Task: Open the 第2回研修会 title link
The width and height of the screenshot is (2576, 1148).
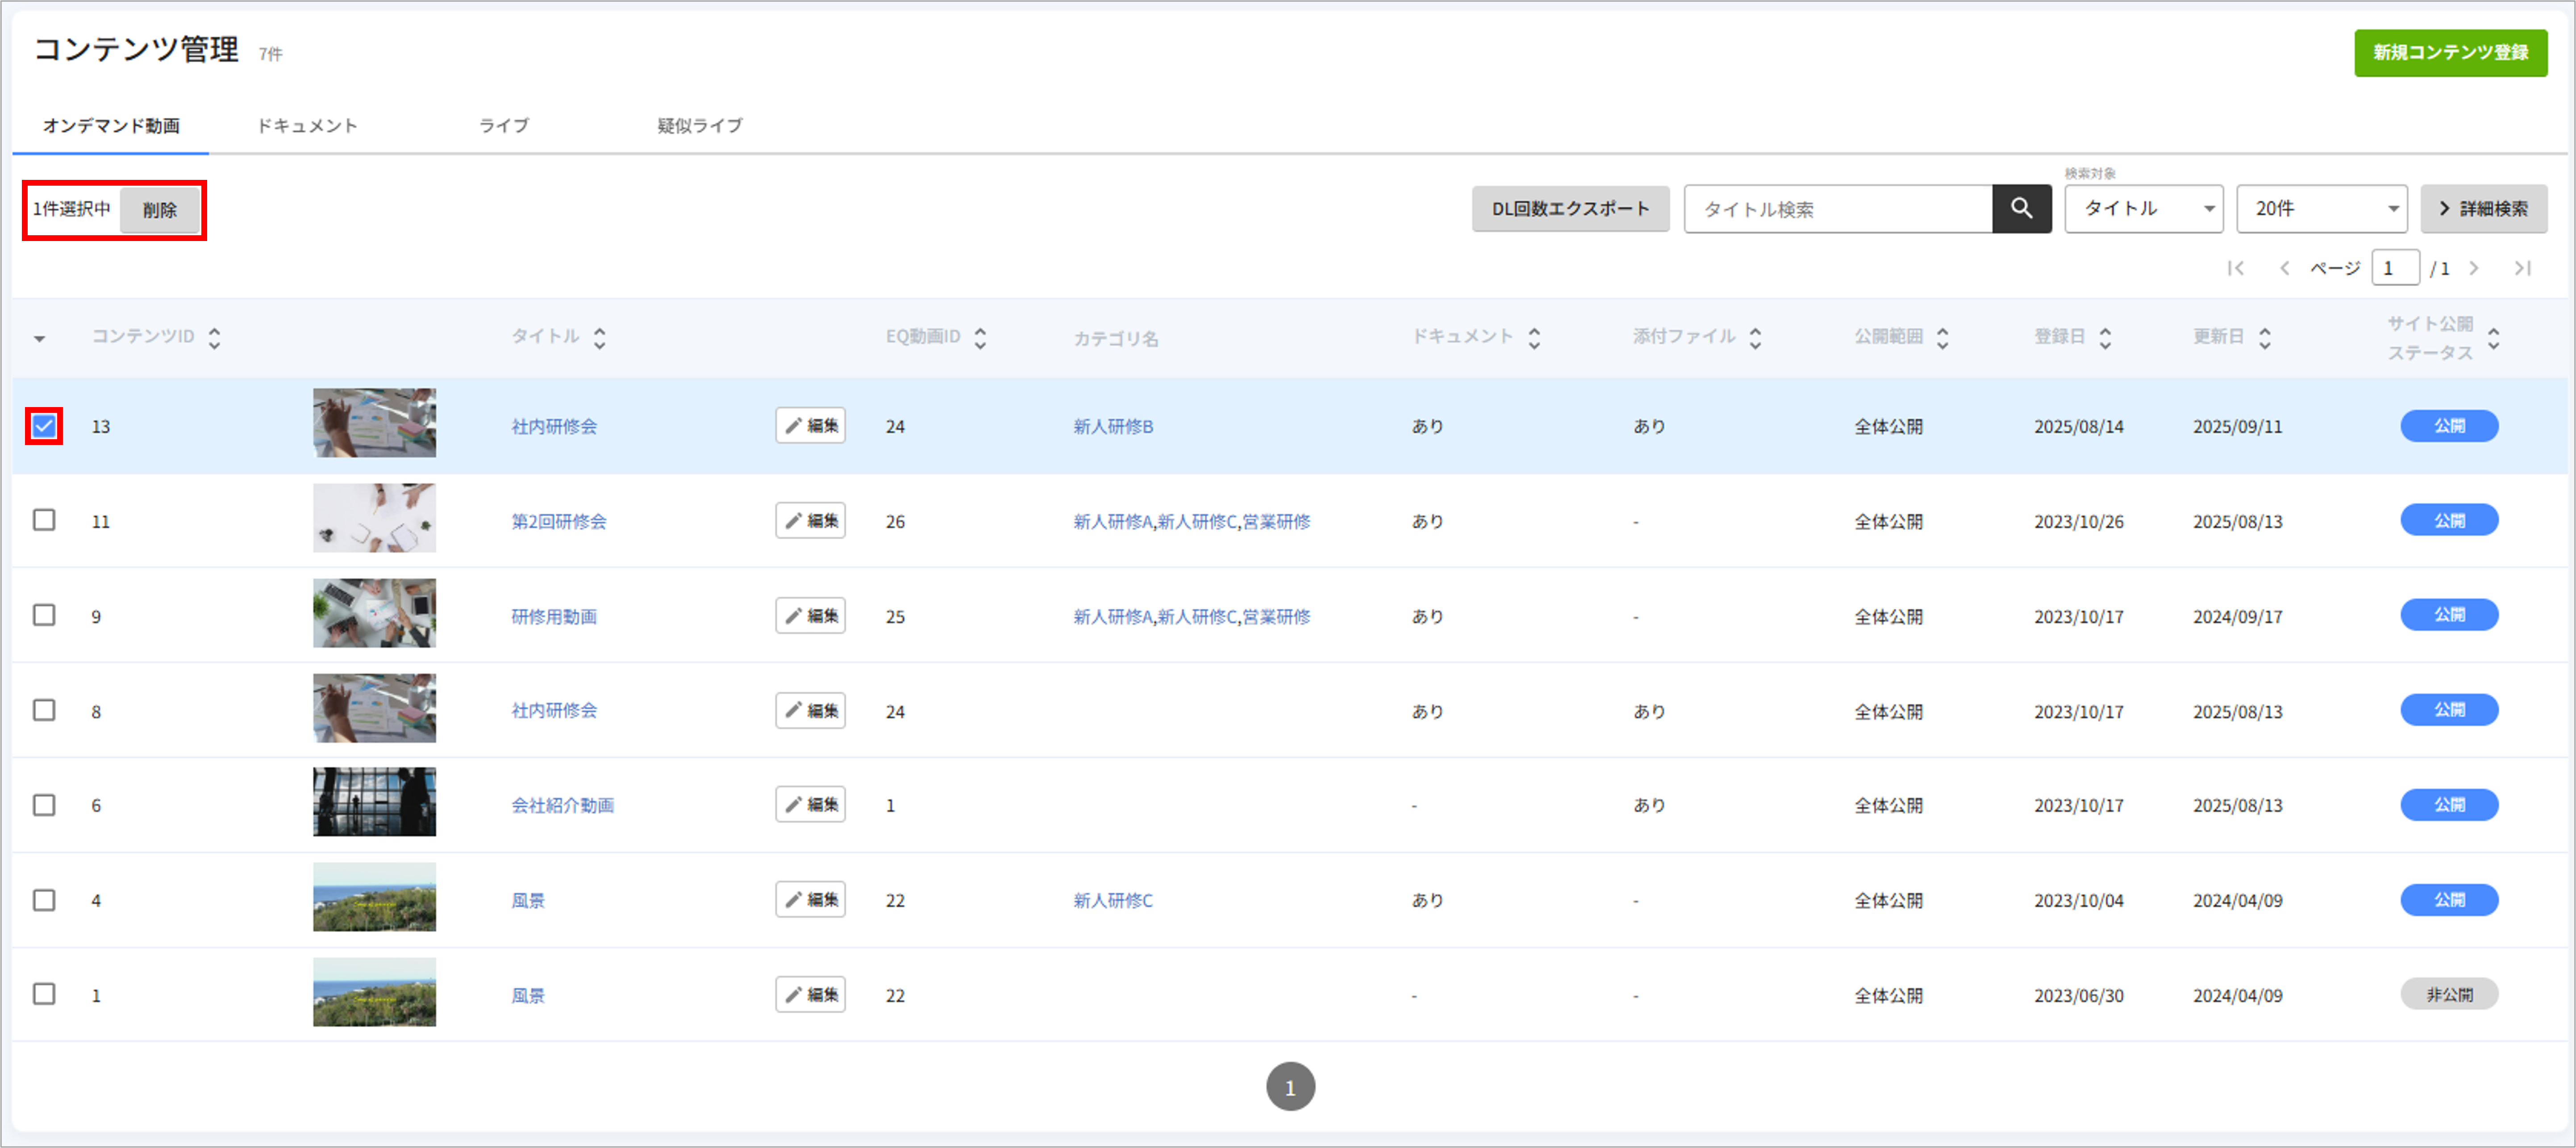Action: point(559,521)
